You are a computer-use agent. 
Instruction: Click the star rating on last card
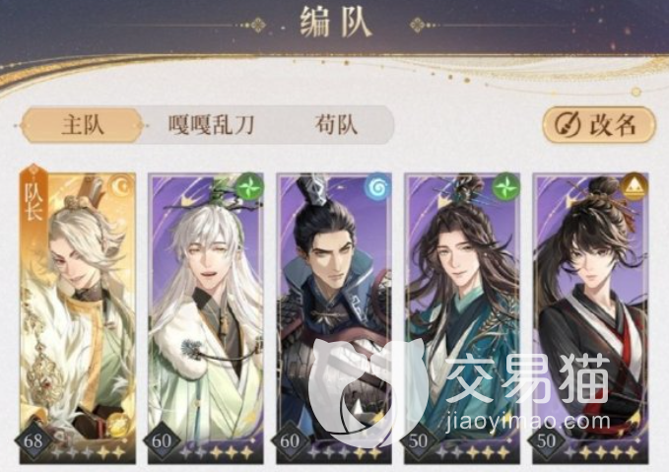pyautogui.click(x=605, y=452)
